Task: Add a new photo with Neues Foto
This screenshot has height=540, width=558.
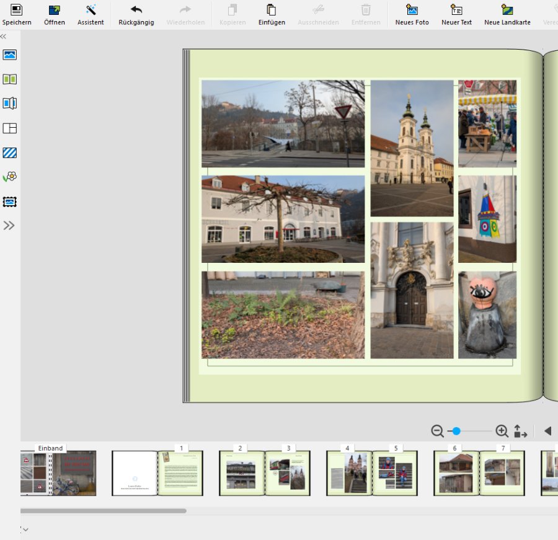Action: 412,11
